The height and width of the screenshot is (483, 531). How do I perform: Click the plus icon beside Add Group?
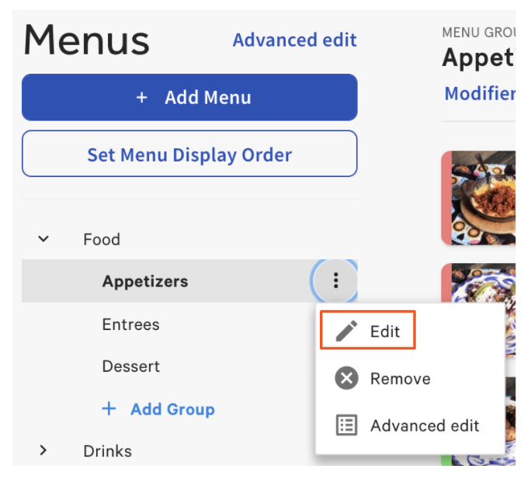[109, 409]
